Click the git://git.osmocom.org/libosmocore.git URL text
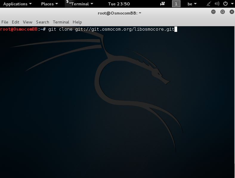The width and height of the screenshot is (235, 178). click(x=125, y=29)
